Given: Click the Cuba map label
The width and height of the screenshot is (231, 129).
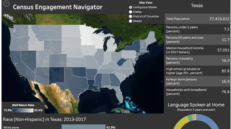Looking at the screenshot, I should (x=125, y=111).
